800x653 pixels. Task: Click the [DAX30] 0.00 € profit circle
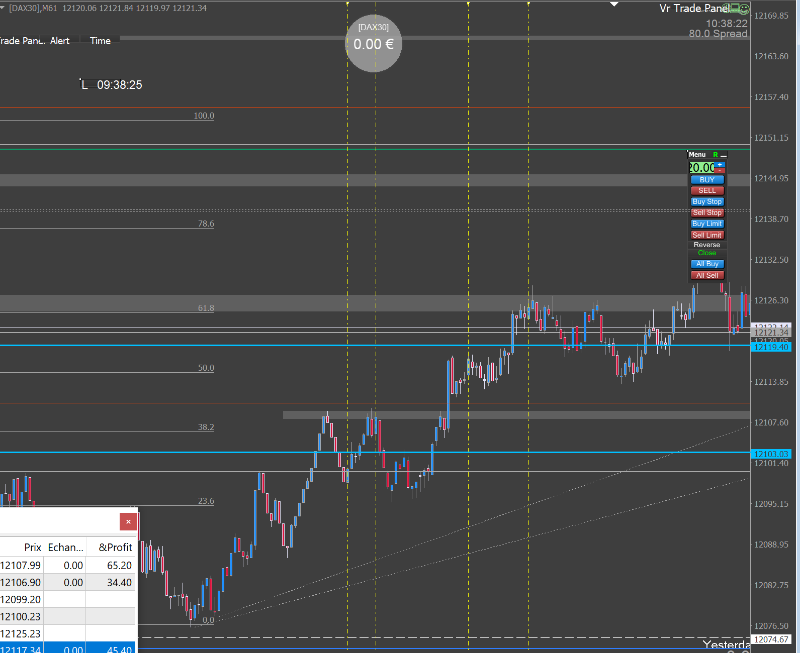[x=374, y=44]
